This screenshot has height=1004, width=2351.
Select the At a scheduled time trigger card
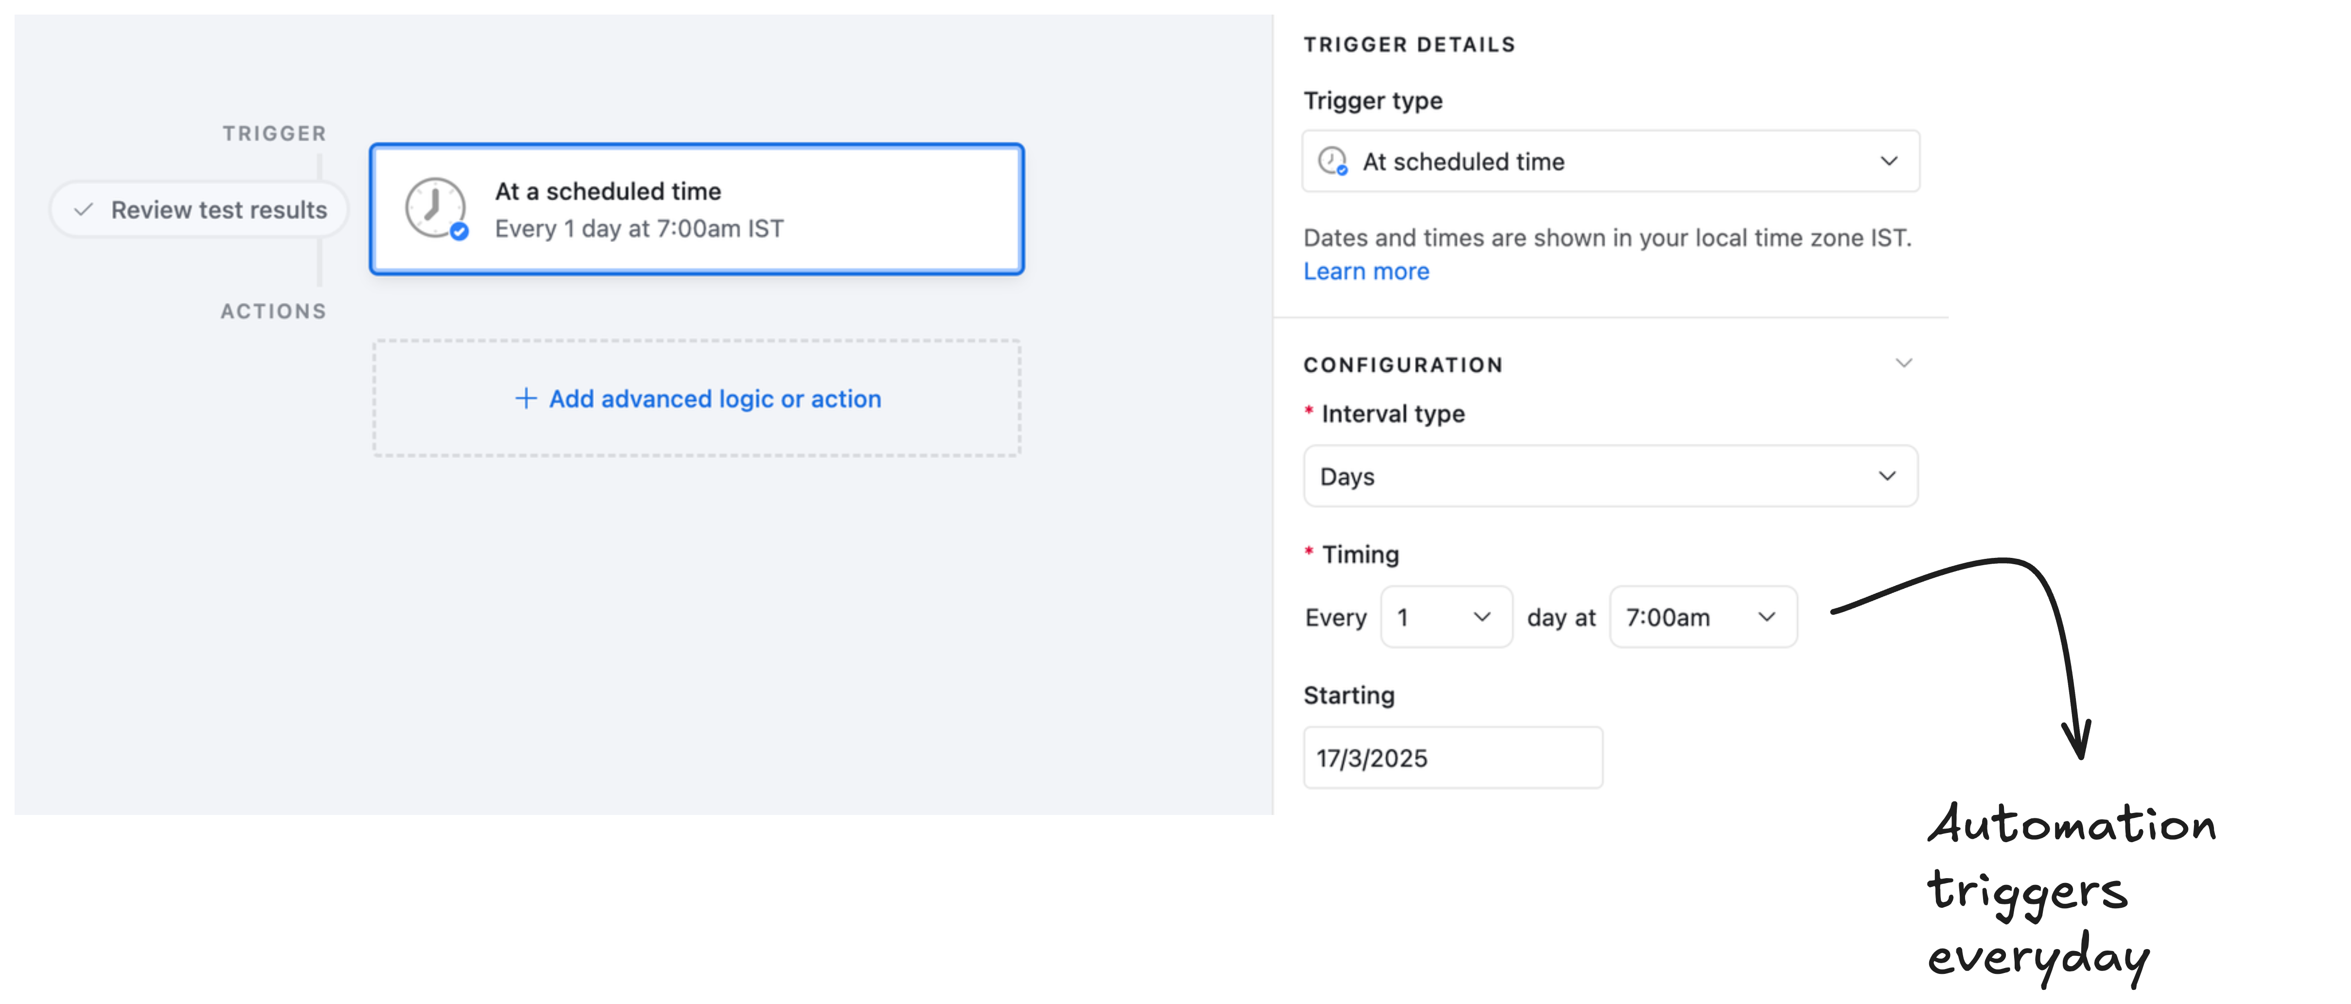(x=697, y=209)
